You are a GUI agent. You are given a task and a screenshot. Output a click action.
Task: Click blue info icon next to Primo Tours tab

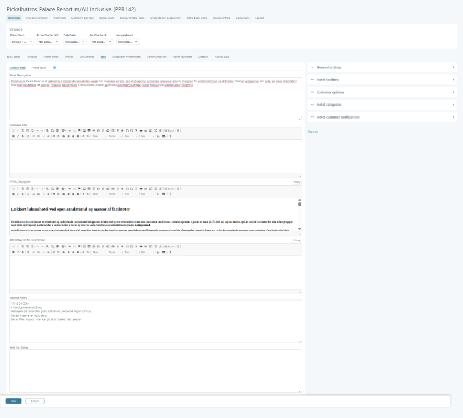[54, 68]
